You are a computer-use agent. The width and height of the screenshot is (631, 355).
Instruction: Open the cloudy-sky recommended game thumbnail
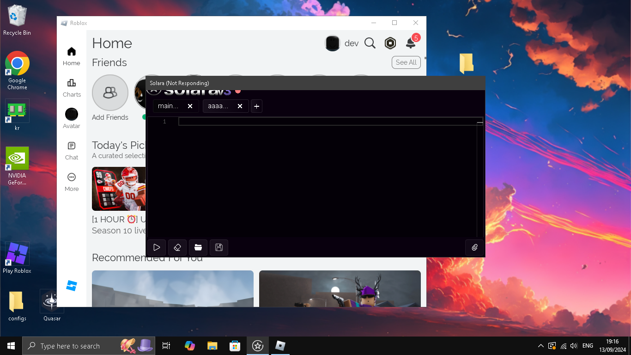(173, 288)
